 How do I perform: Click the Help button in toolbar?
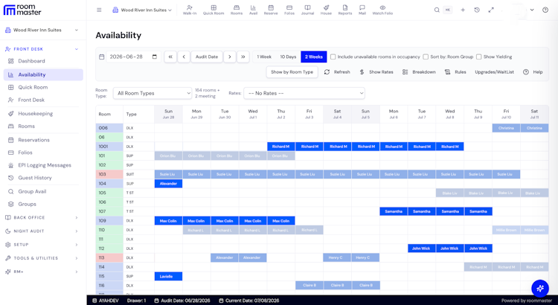click(x=533, y=72)
